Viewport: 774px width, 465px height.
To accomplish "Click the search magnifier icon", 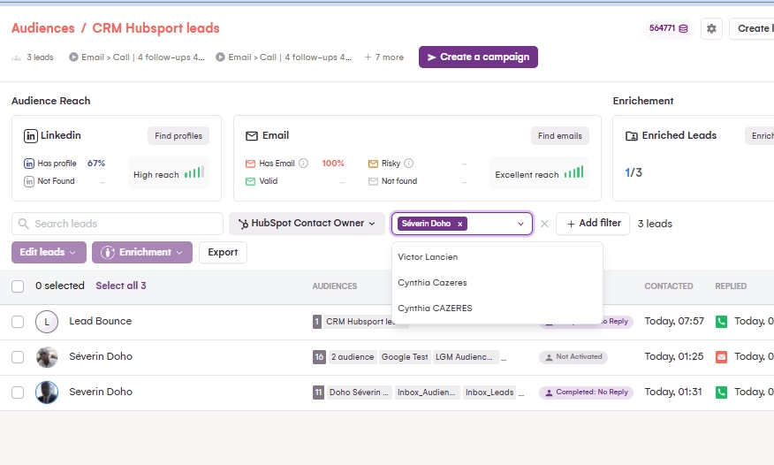I will tap(23, 224).
